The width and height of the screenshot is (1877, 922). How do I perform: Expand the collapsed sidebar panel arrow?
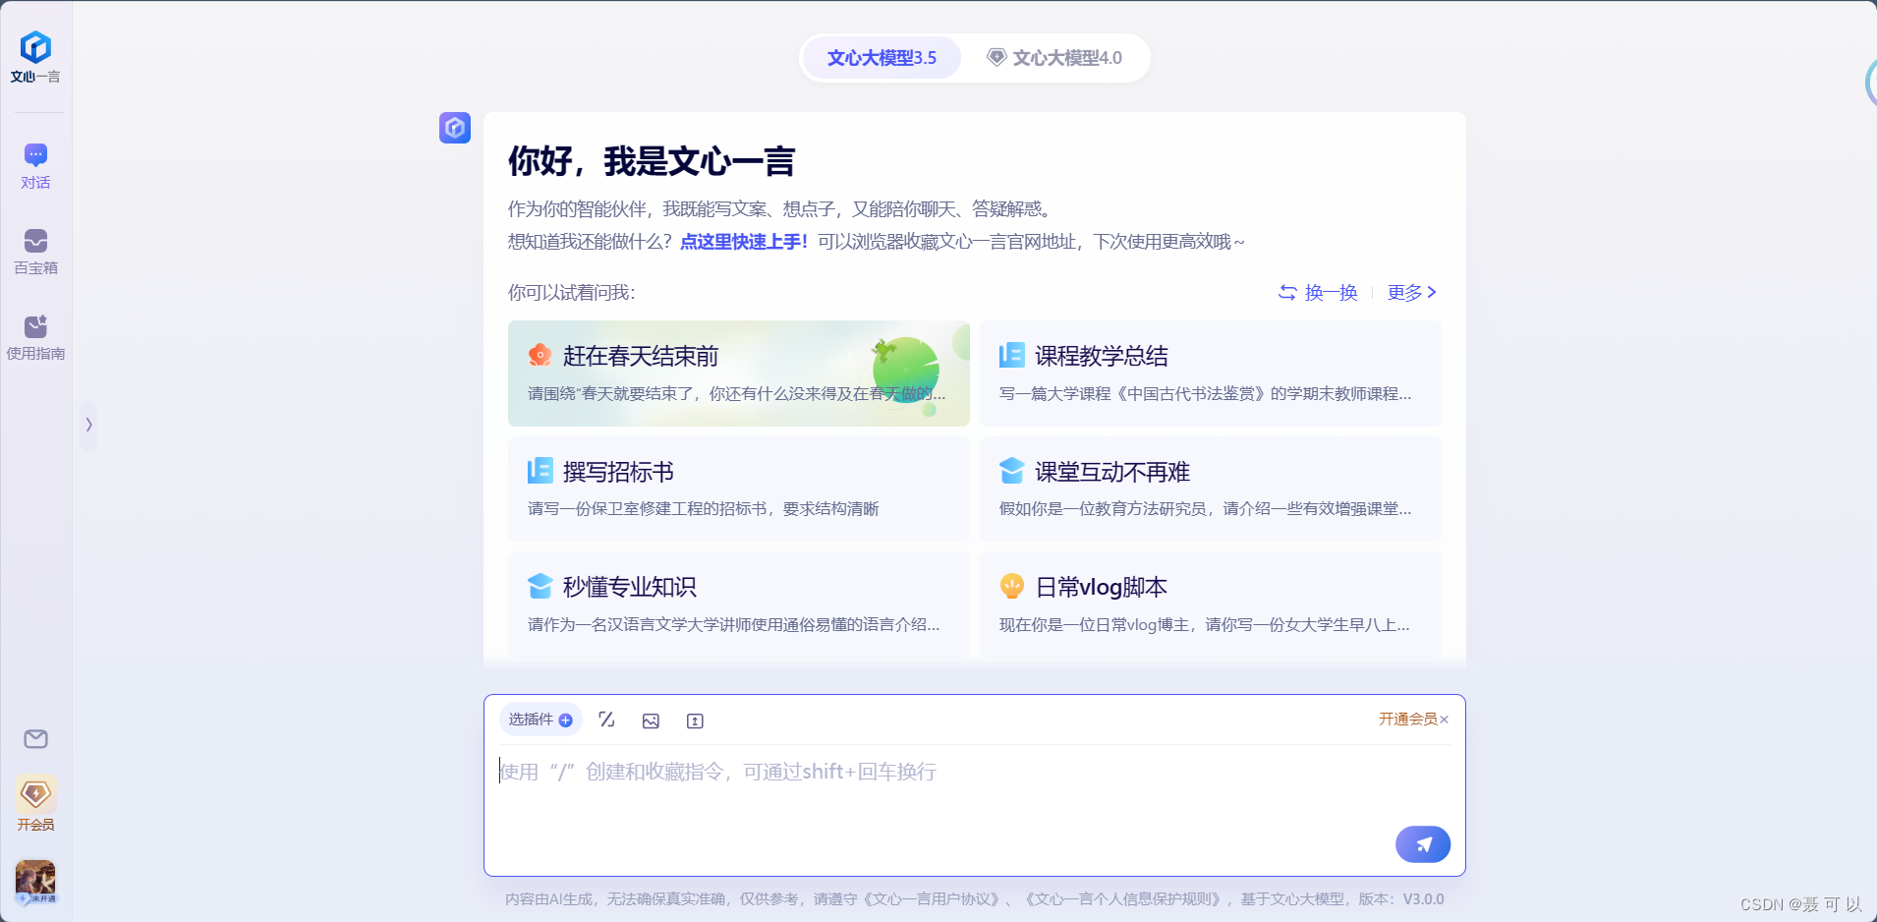(x=88, y=425)
